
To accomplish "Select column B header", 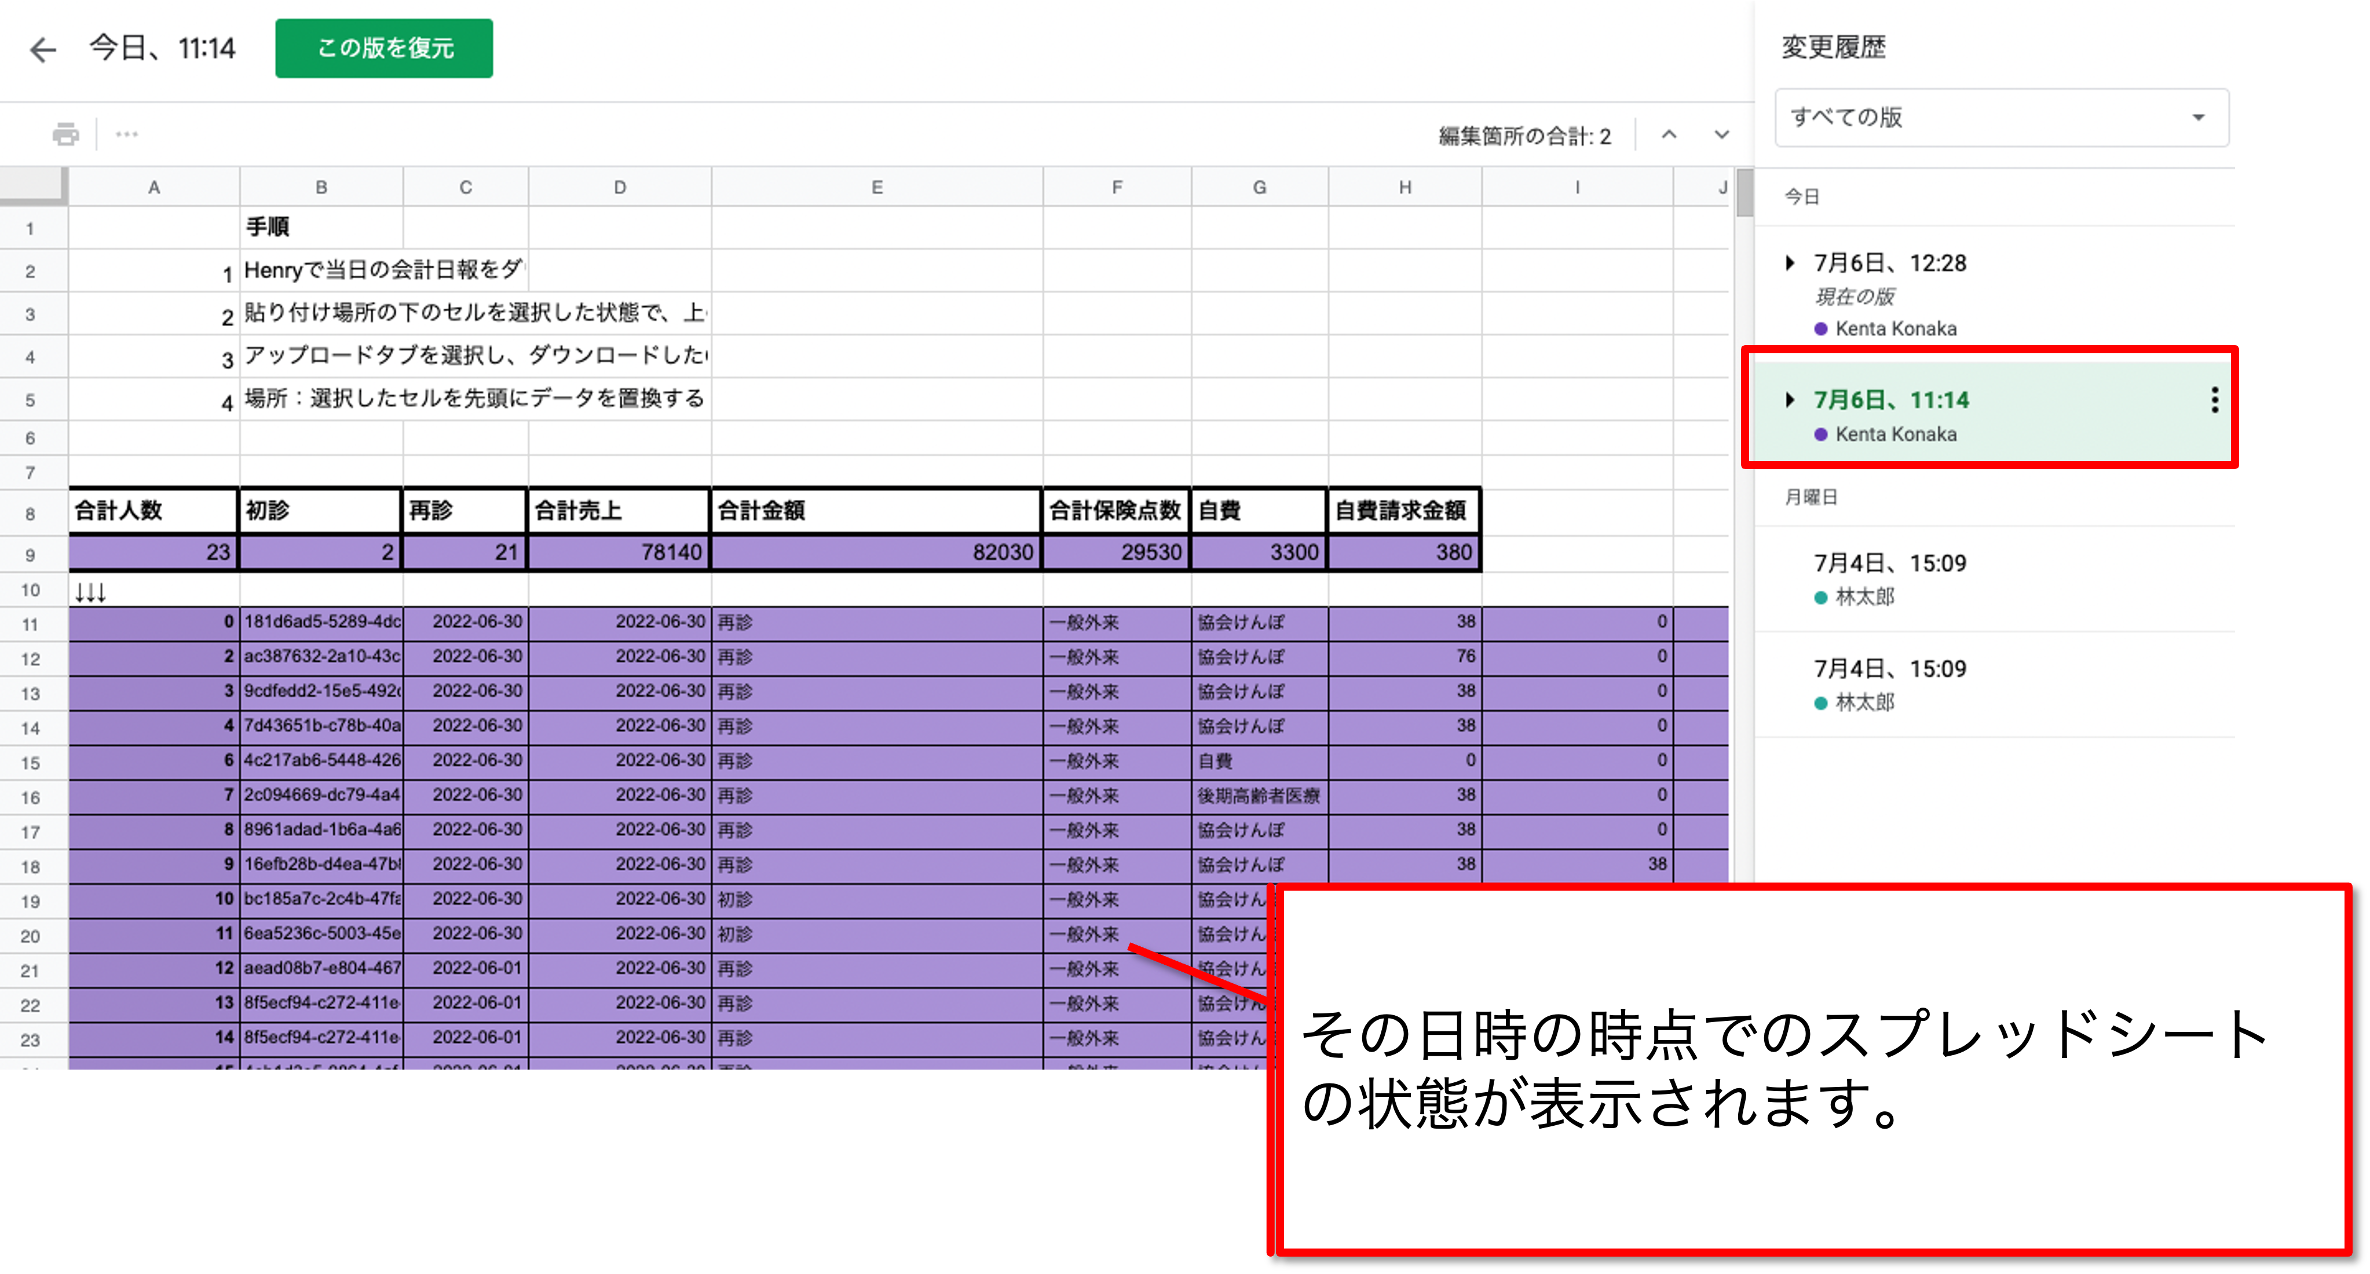I will click(x=321, y=188).
